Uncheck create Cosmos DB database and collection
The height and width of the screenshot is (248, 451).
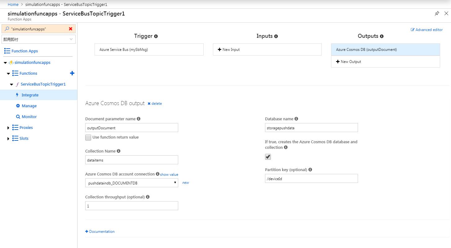point(268,157)
